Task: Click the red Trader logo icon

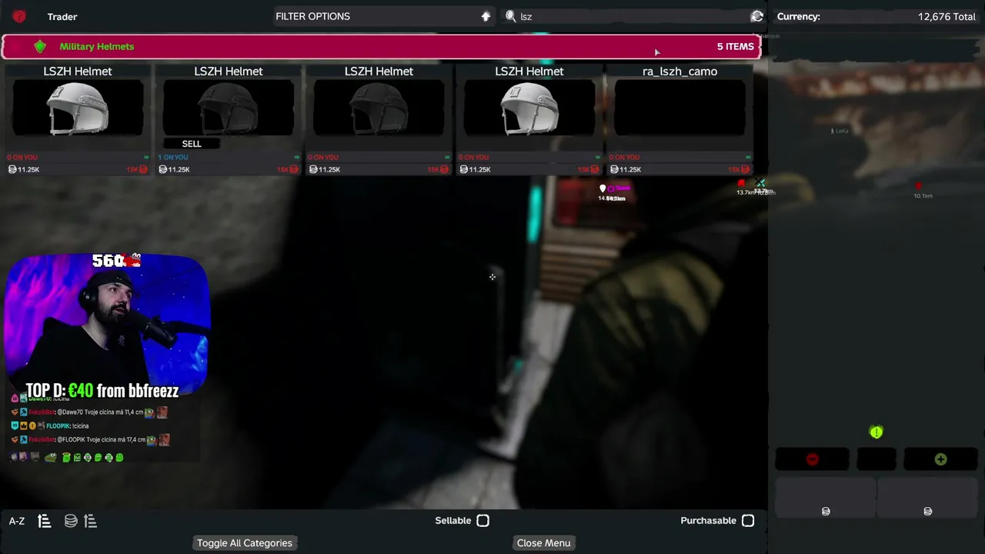Action: click(x=19, y=16)
